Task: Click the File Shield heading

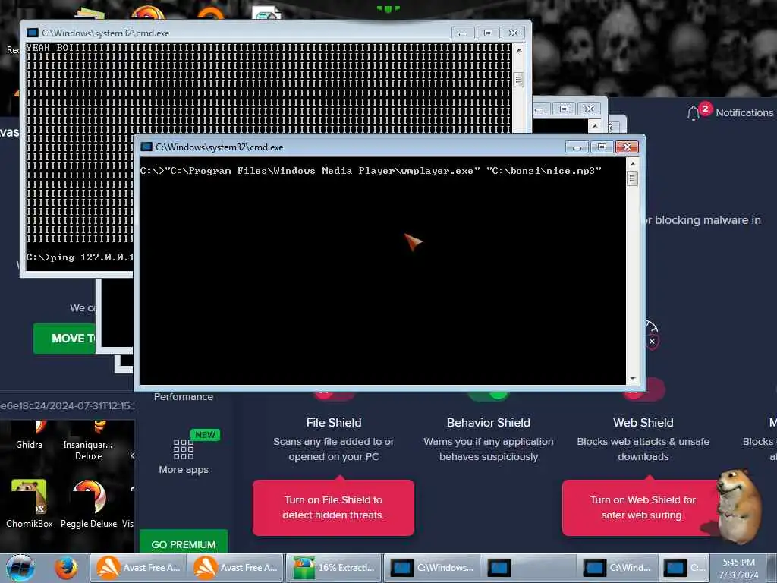Action: [x=334, y=422]
